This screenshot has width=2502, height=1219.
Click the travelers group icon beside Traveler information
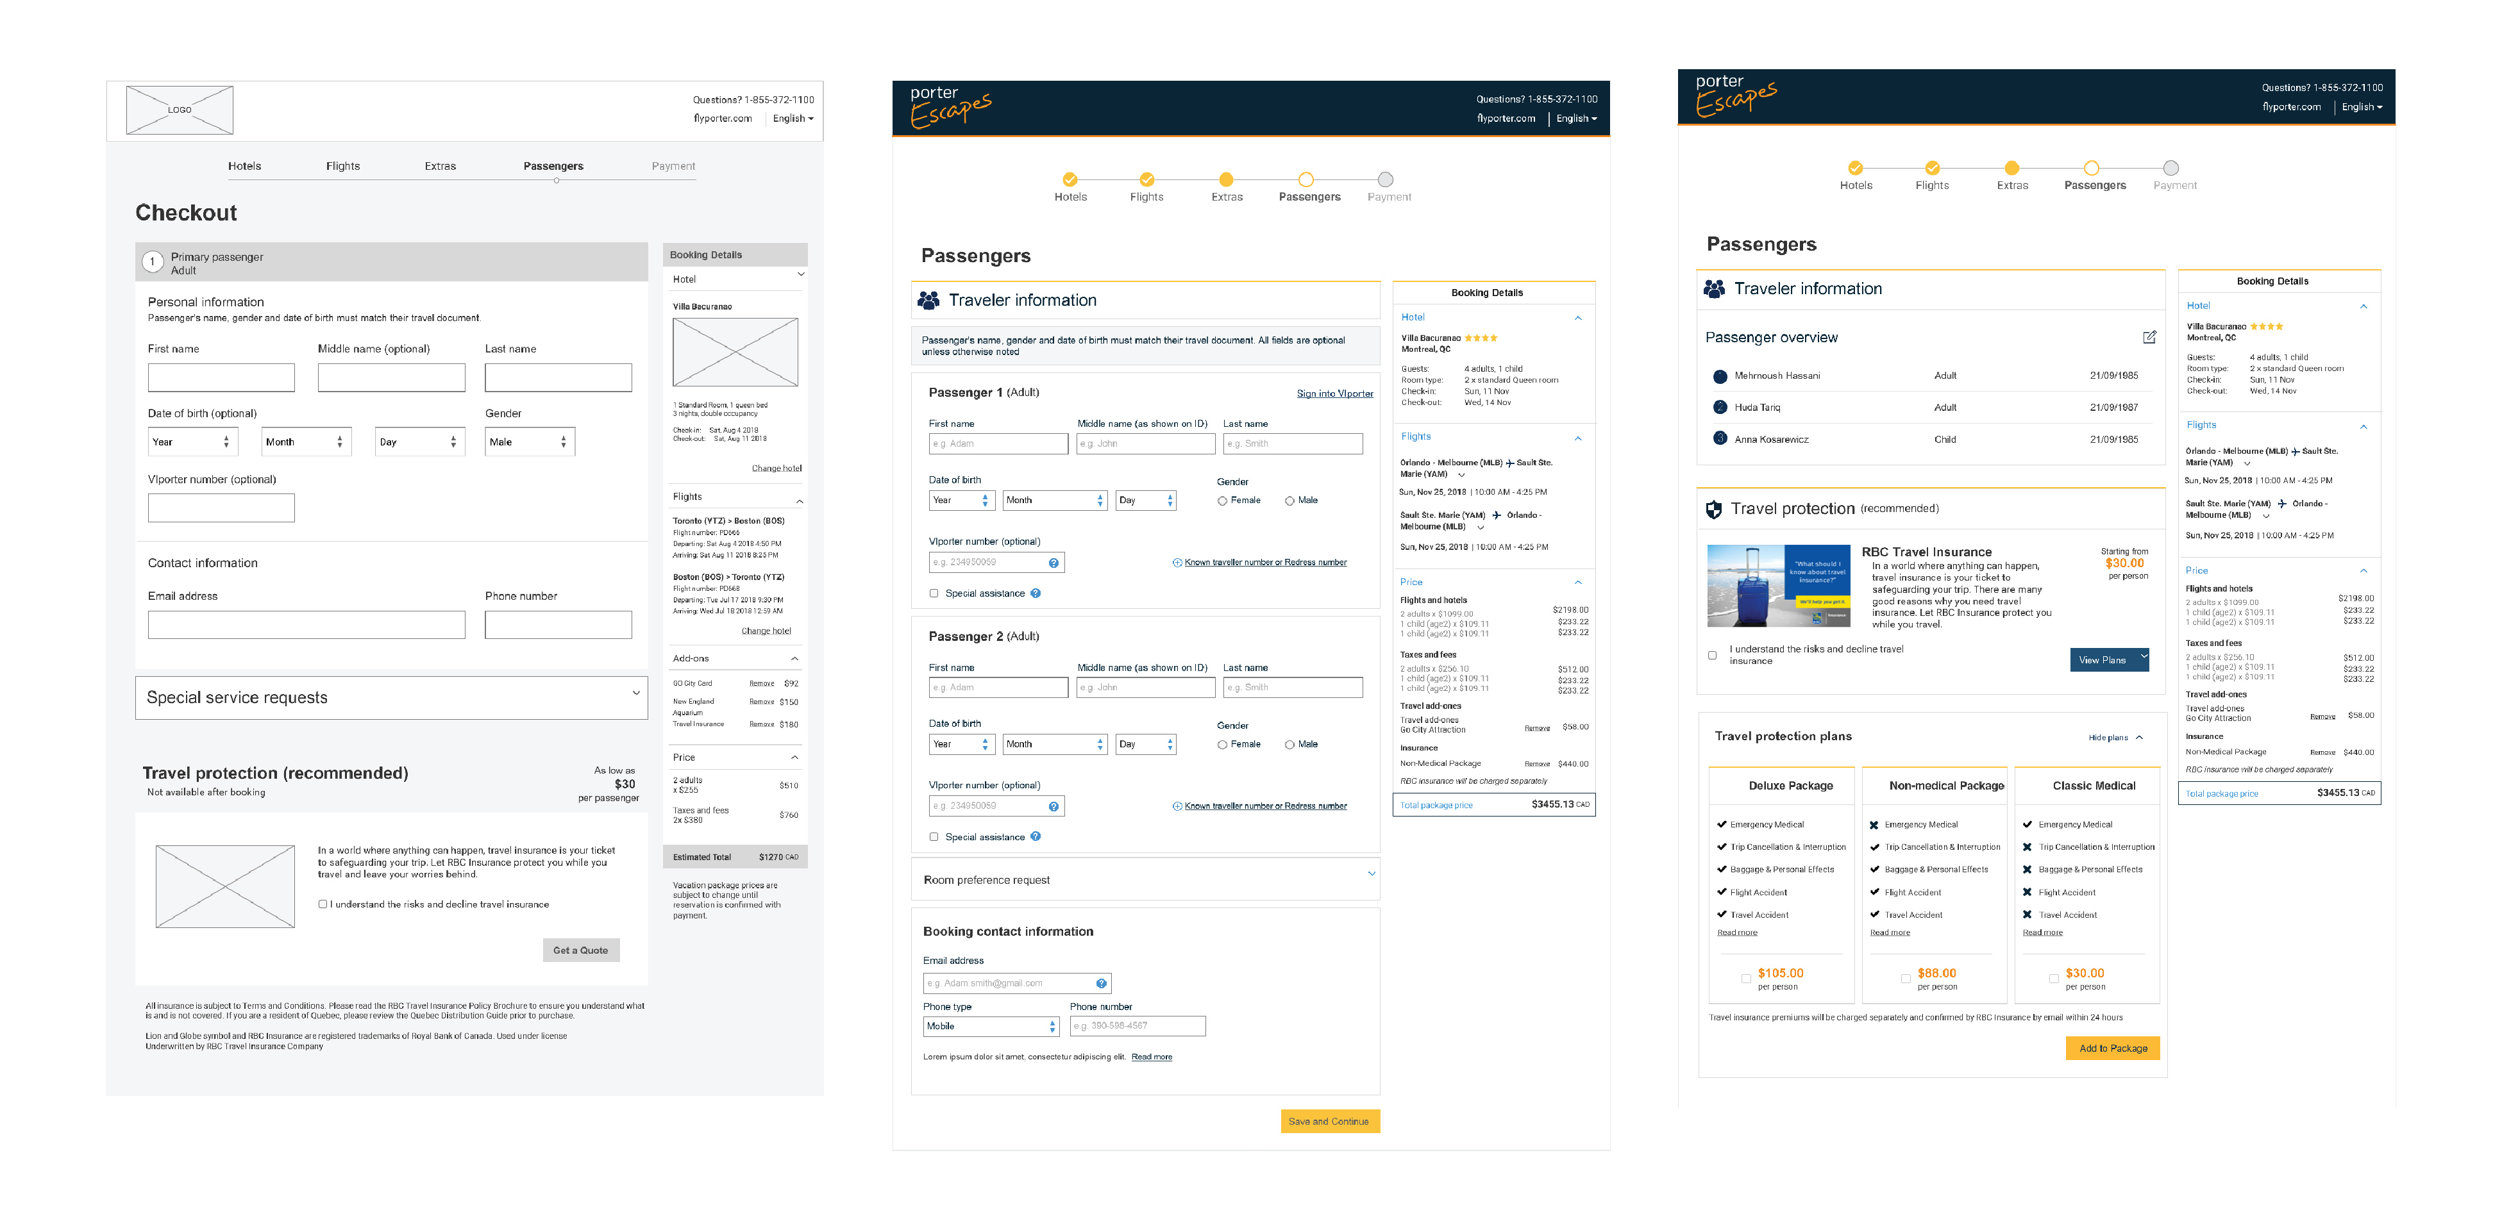pos(928,301)
